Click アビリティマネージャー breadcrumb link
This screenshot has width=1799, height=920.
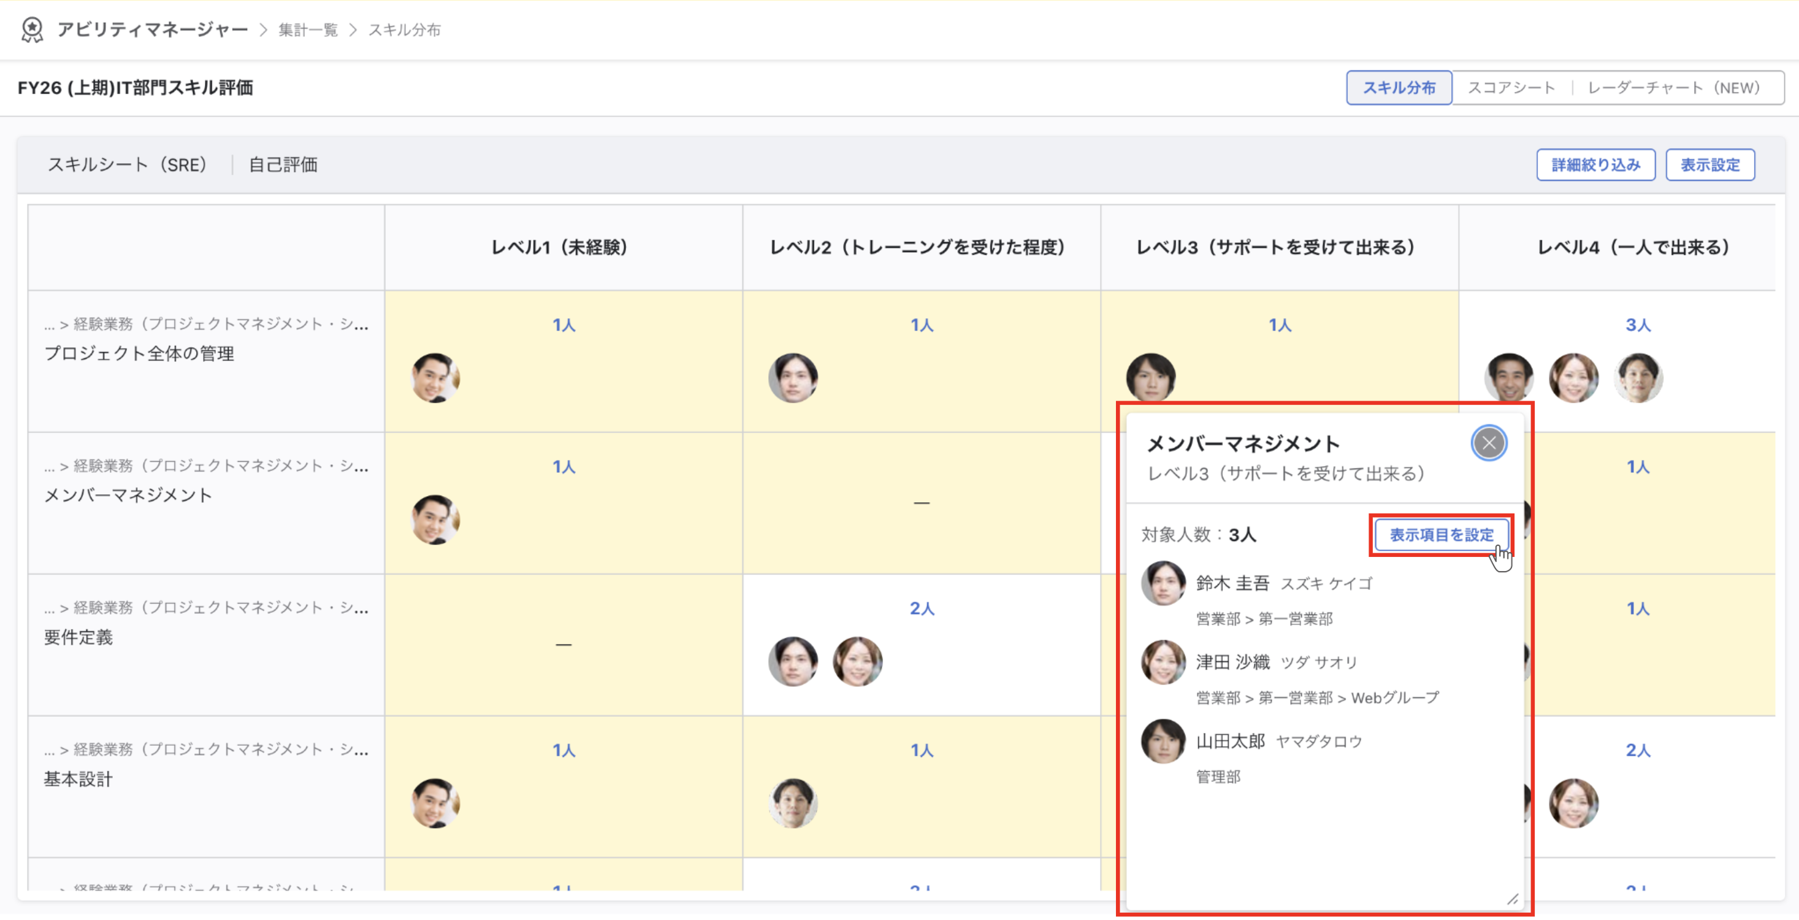click(152, 30)
